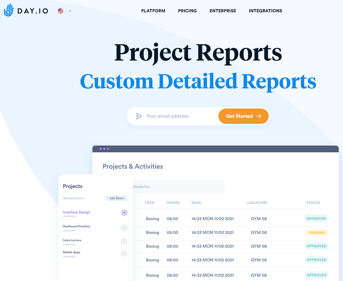The width and height of the screenshot is (343, 281).
Task: Click the Interface Design progress bar
Action: point(69,216)
